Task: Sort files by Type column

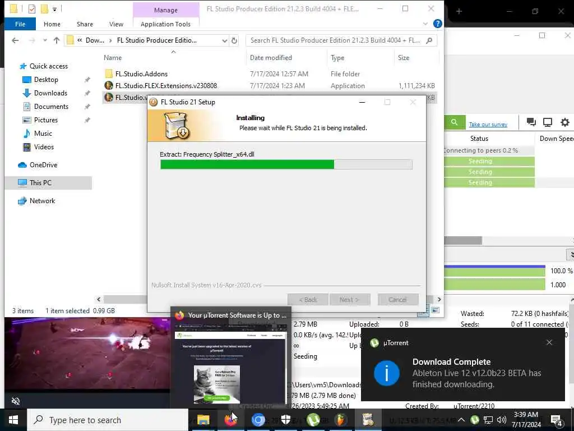Action: 337,58
